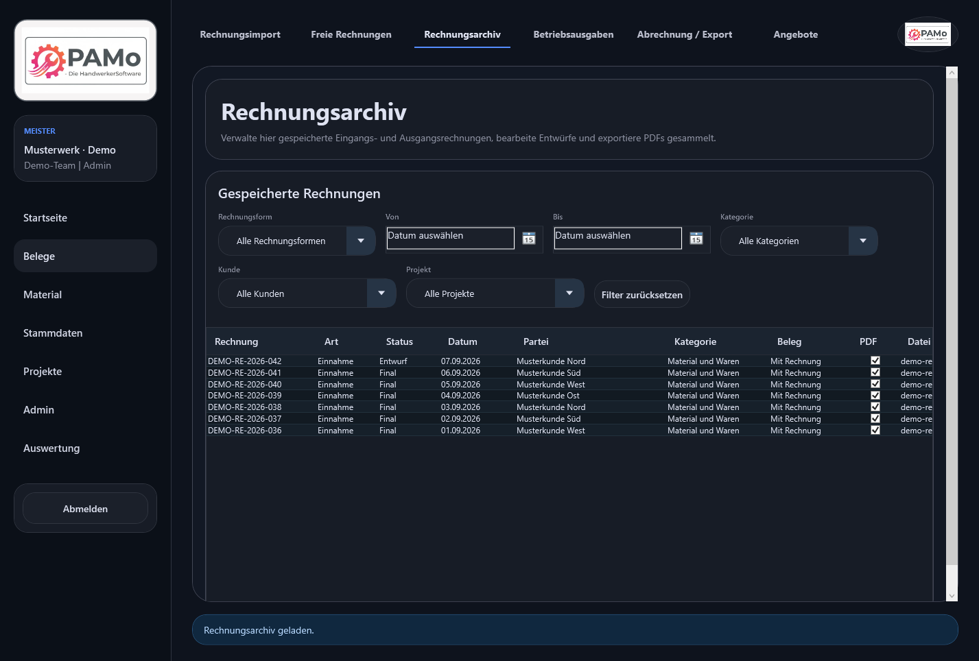Select invoice row DEMO-RE-2026-036
The image size is (979, 661).
[569, 430]
